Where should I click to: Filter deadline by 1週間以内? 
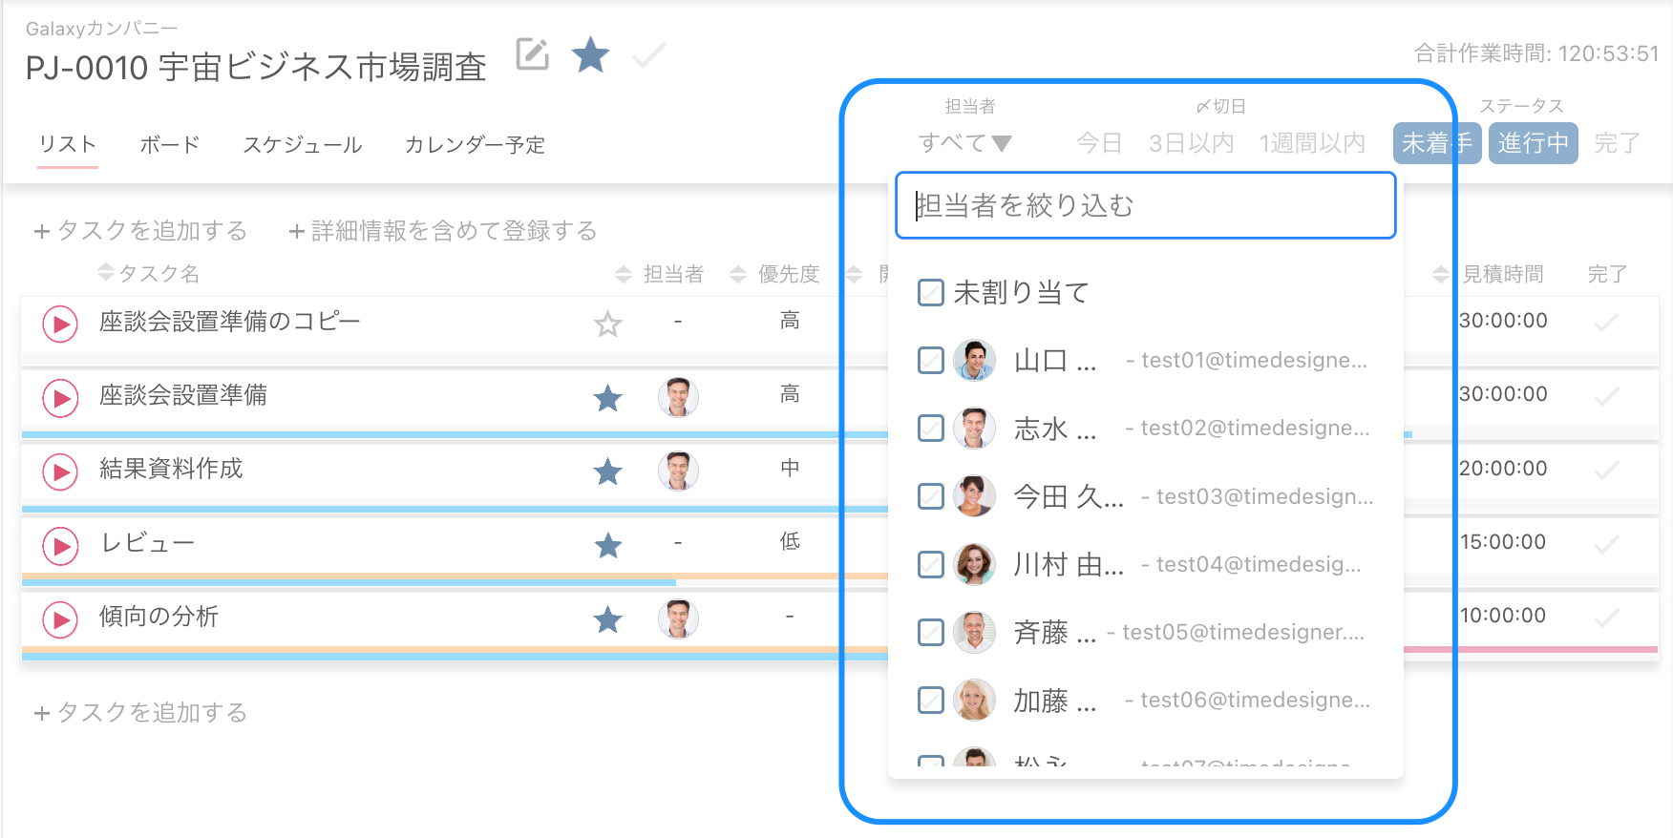pyautogui.click(x=1313, y=143)
